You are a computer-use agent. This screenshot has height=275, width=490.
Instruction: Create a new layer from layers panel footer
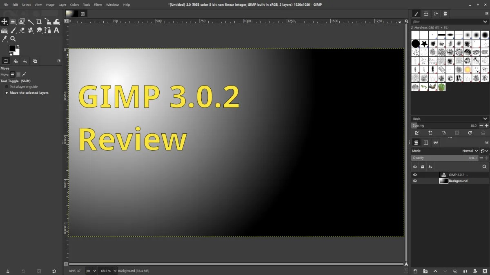(x=415, y=271)
